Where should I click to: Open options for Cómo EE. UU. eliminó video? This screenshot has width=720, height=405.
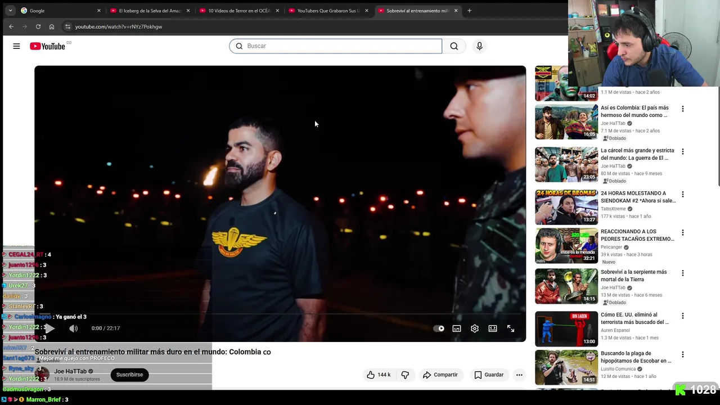click(x=683, y=316)
